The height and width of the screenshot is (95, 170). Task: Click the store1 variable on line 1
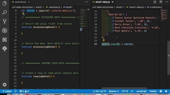coord(31,11)
